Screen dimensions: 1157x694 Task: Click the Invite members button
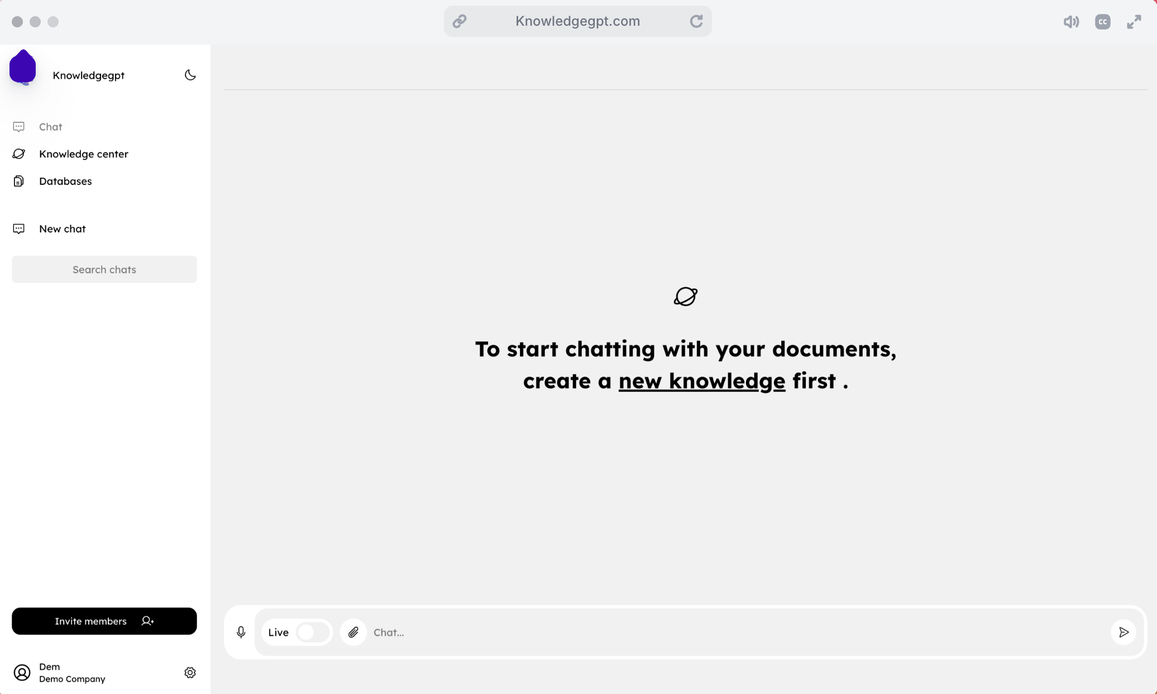[x=104, y=621]
